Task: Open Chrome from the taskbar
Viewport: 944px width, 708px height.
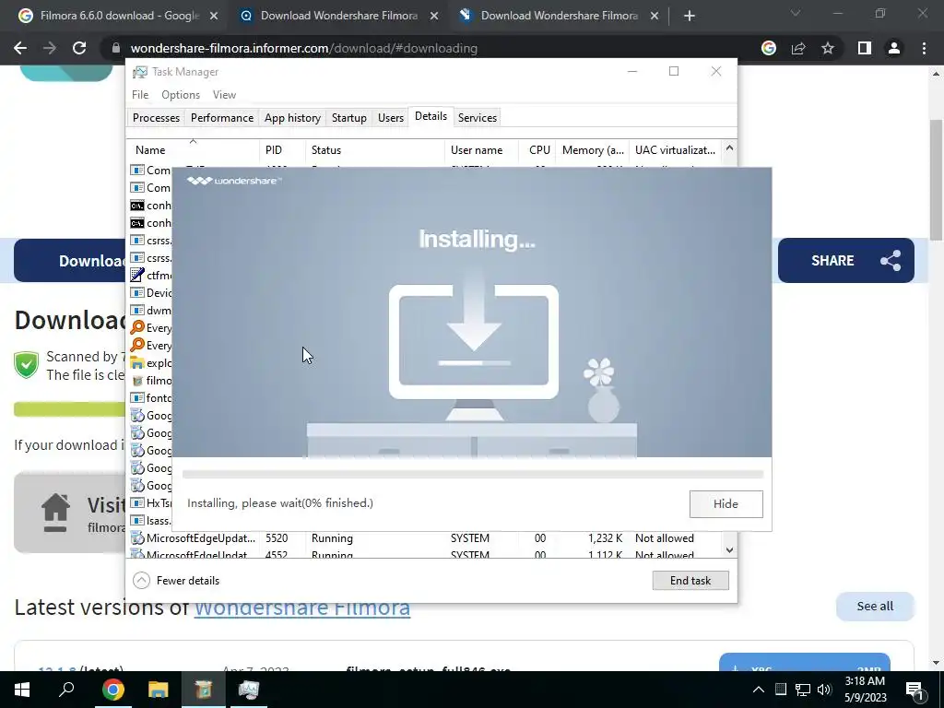Action: pos(113,690)
